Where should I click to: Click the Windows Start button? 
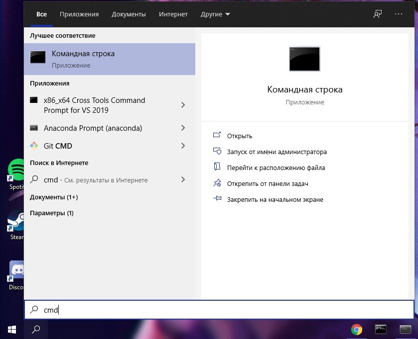[12, 330]
